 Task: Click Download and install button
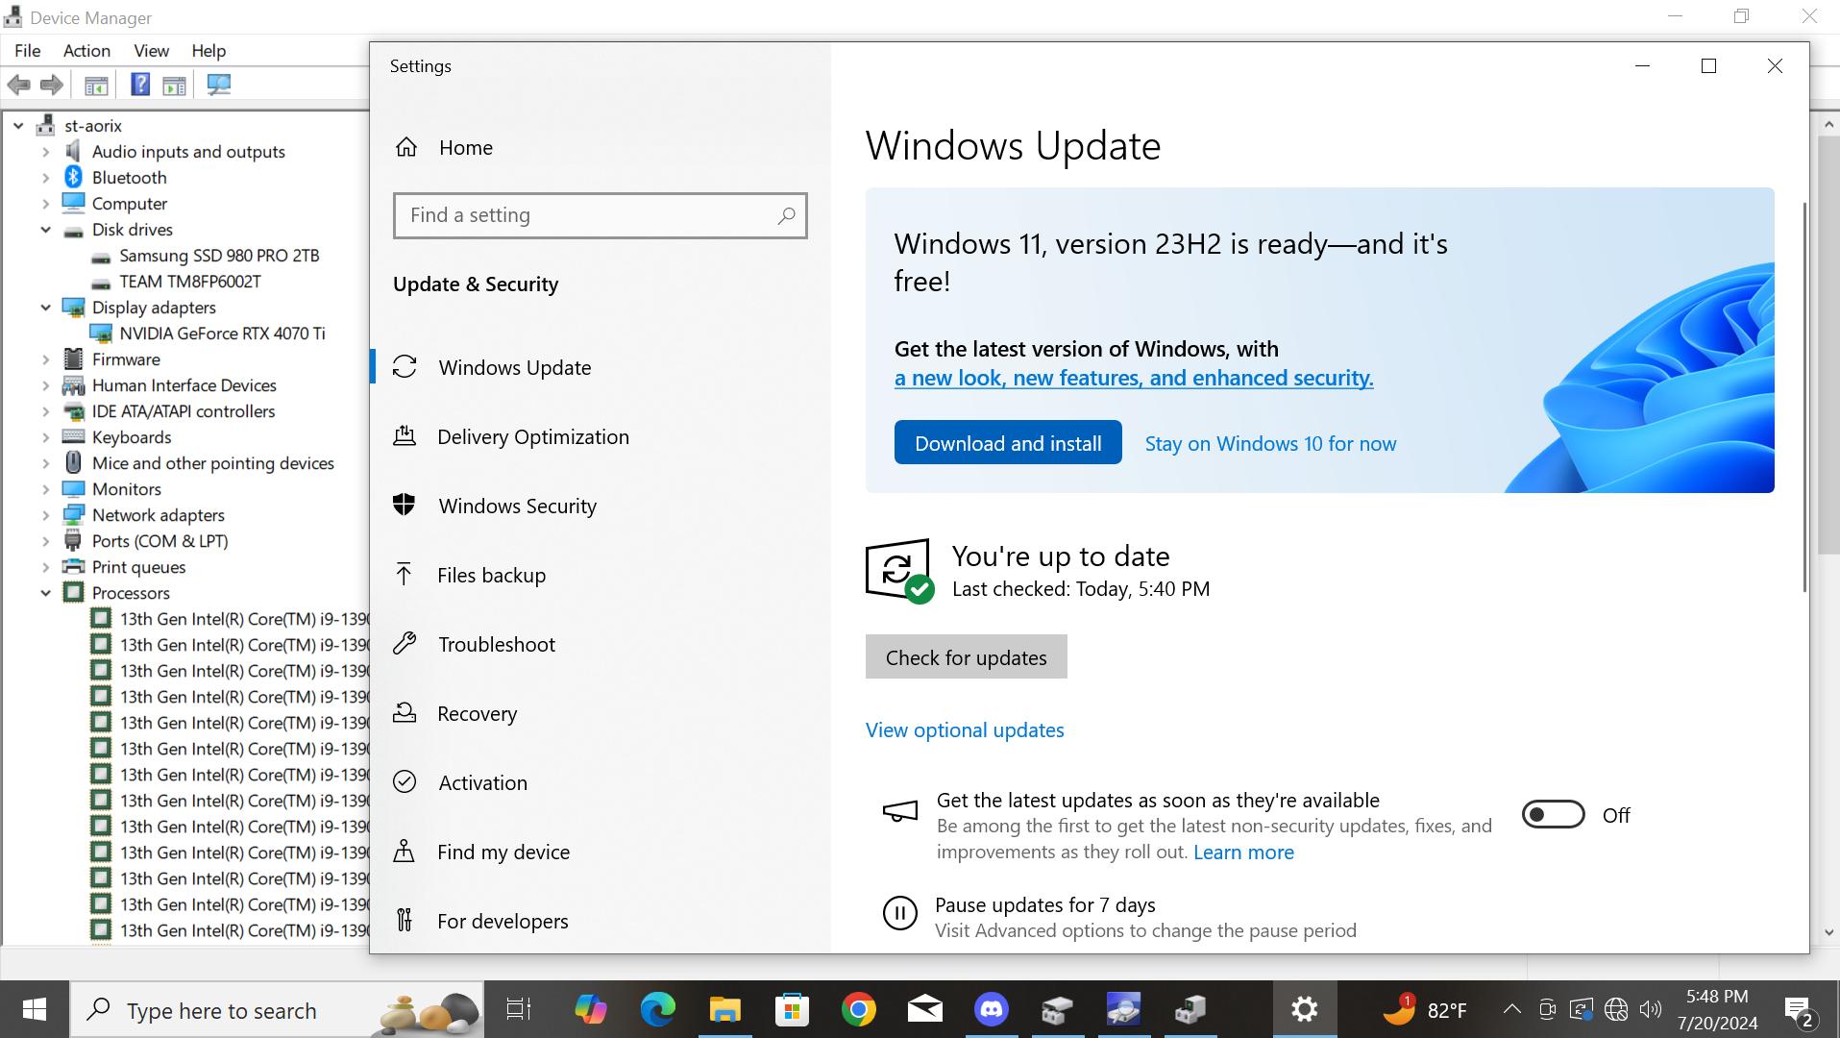pos(1008,443)
